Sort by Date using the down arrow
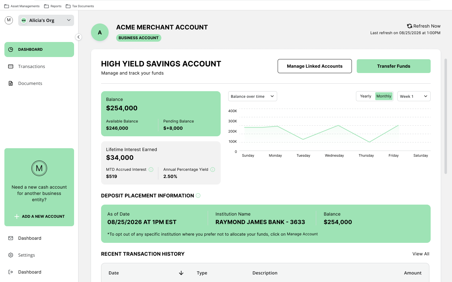 [181, 273]
